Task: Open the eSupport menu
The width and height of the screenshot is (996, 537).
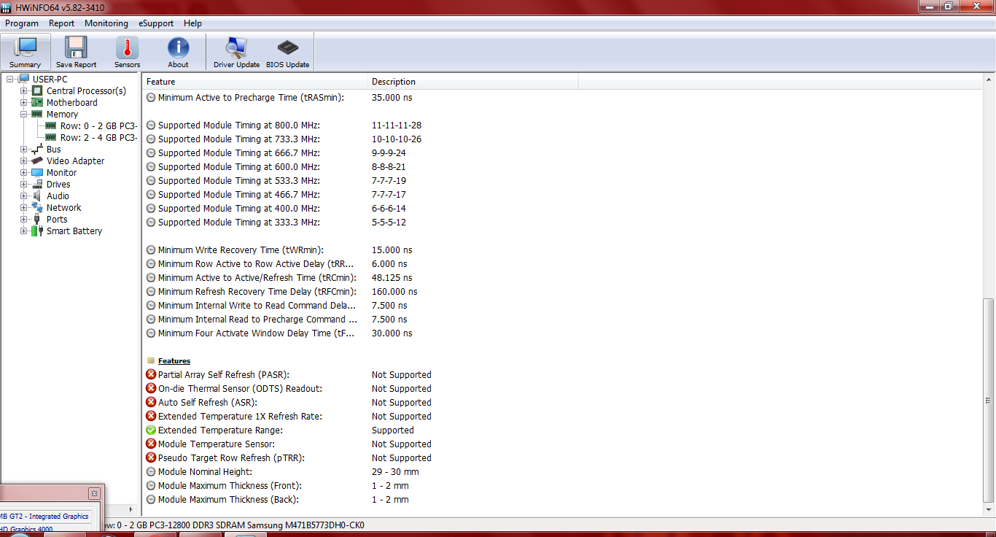Action: coord(156,23)
